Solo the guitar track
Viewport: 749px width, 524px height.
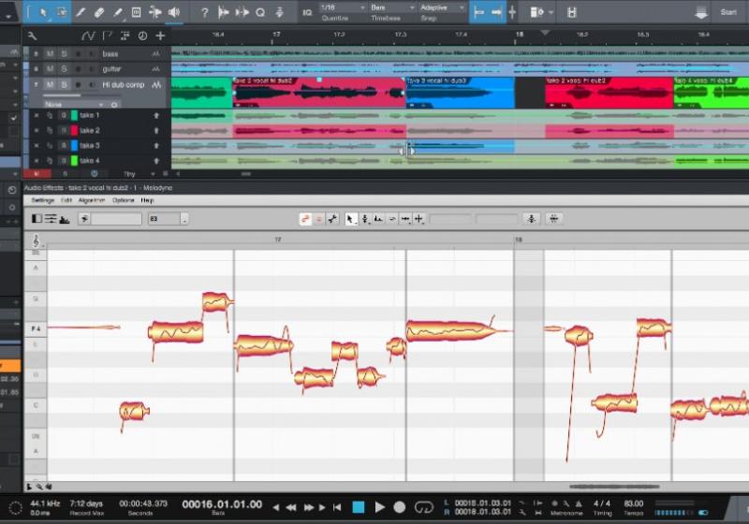coord(64,68)
